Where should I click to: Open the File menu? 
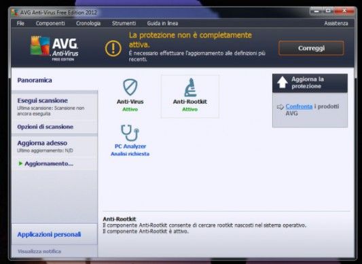coord(20,23)
